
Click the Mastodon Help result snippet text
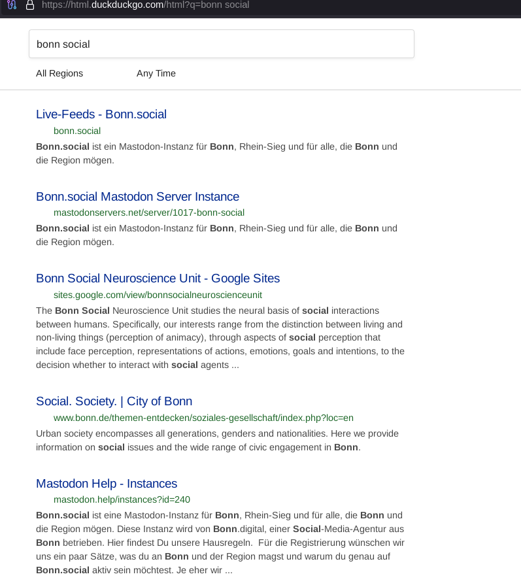[220, 543]
